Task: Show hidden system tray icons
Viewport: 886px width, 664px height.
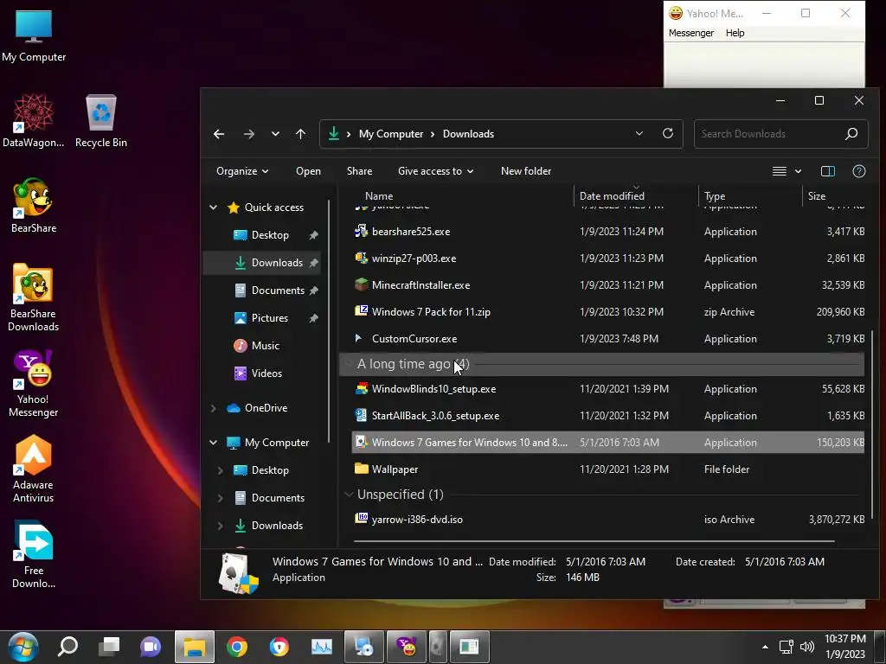Action: pyautogui.click(x=765, y=647)
